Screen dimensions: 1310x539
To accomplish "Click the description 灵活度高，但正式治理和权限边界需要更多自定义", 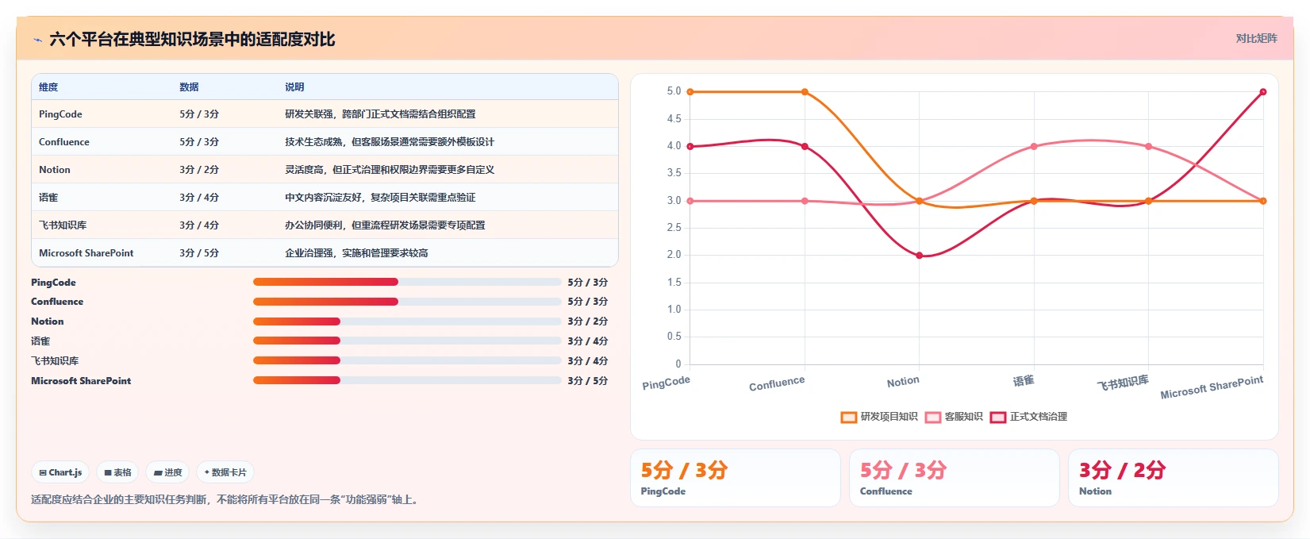I will pos(390,170).
